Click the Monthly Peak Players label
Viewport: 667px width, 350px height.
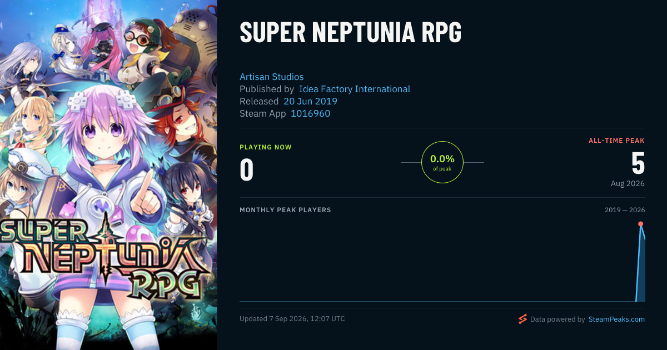pyautogui.click(x=285, y=210)
